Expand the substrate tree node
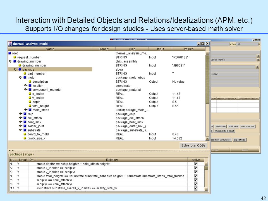The width and height of the screenshot is (268, 201). pos(21,130)
